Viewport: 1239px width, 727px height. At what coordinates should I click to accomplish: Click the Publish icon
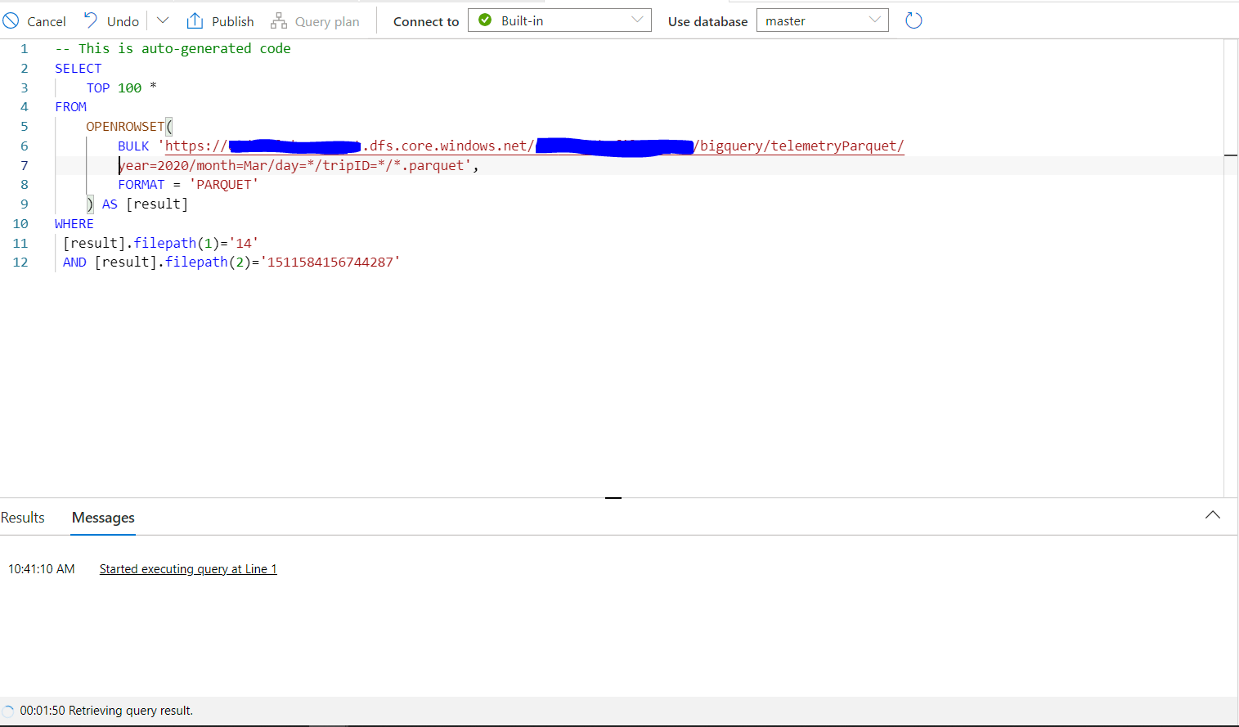(194, 20)
